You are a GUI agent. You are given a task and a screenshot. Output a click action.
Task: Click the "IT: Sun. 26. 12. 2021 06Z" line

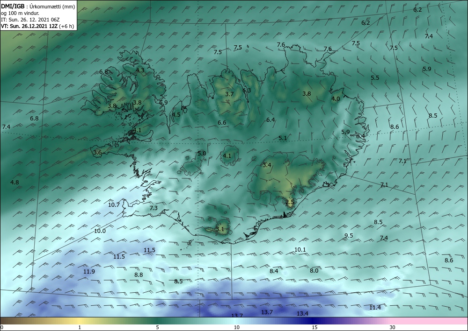[30, 20]
